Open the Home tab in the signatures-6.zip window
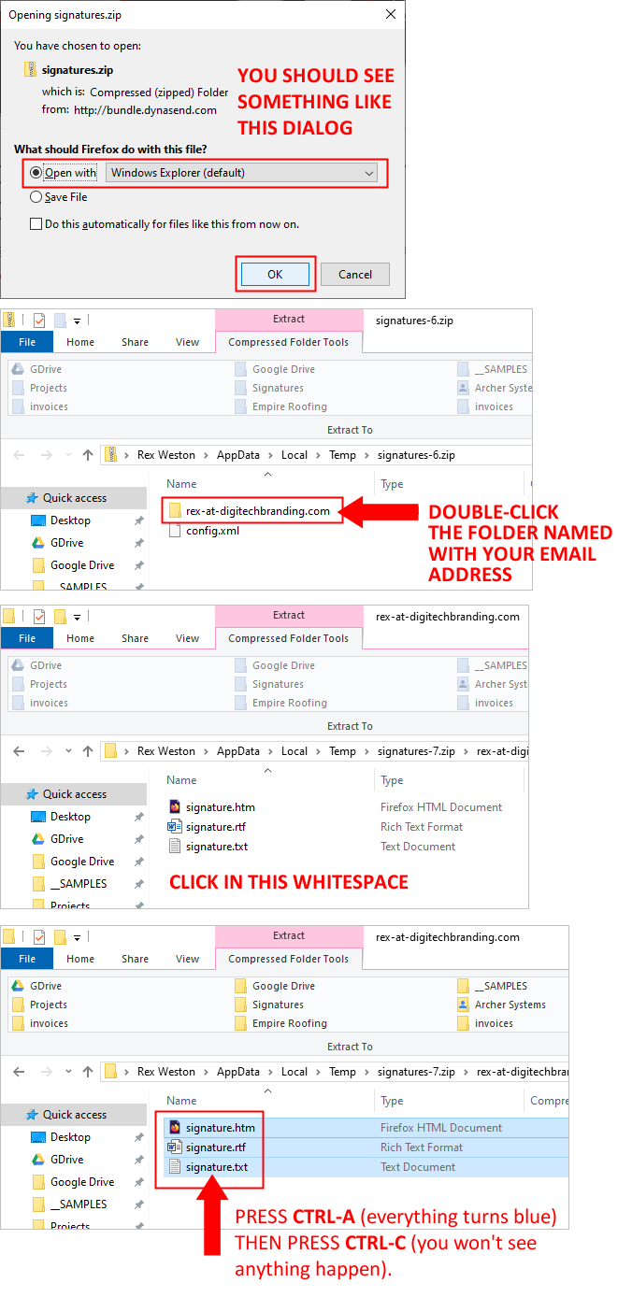 click(80, 342)
